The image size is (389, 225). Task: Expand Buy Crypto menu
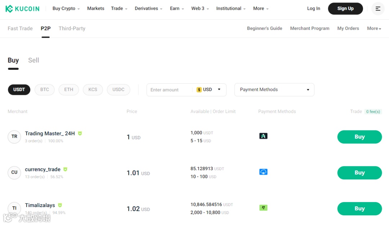coord(66,8)
